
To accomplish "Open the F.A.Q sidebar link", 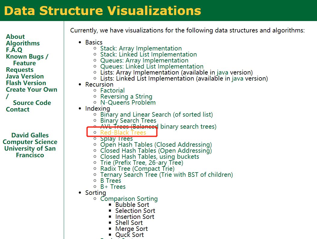I will pyautogui.click(x=14, y=50).
